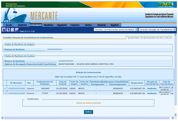This screenshot has width=178, height=121.
Task: Click the printer icon to print
Action: click(17, 30)
